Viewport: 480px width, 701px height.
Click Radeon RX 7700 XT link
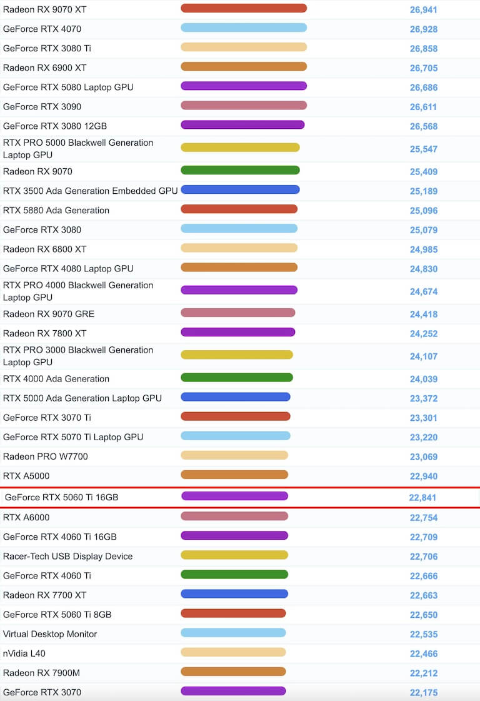point(45,595)
